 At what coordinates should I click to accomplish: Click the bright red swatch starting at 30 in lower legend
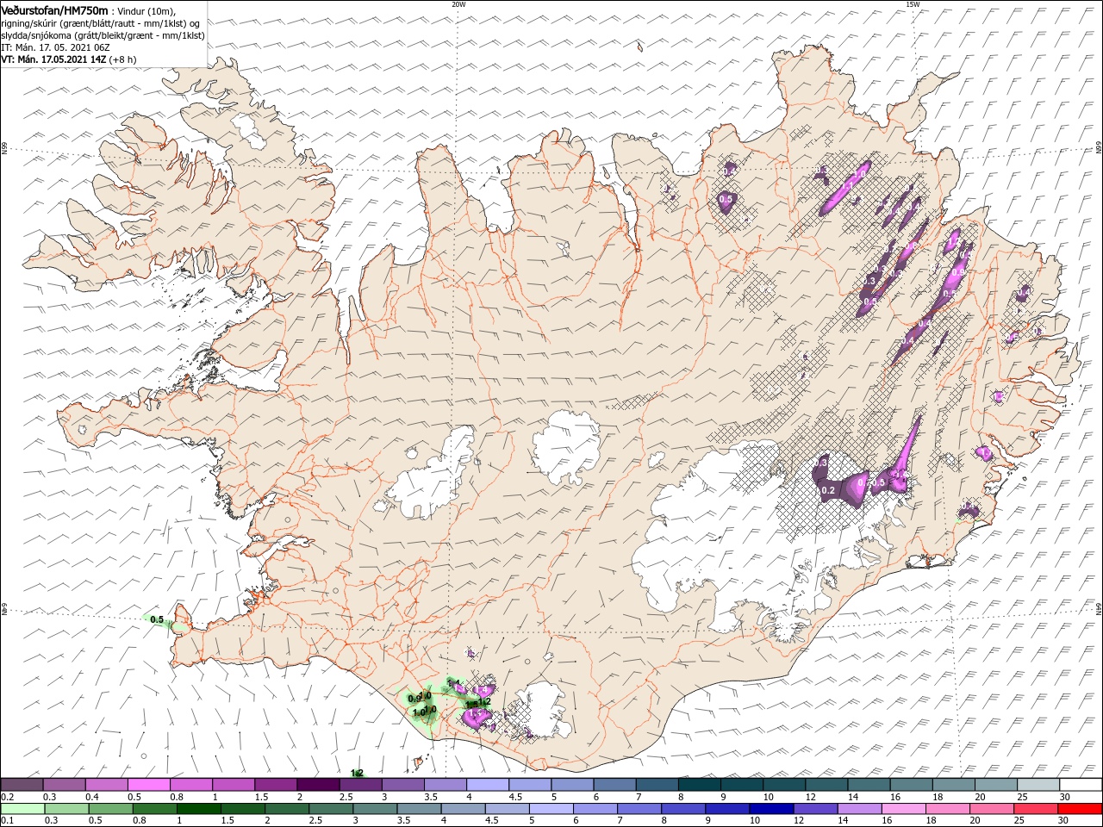pyautogui.click(x=1081, y=809)
